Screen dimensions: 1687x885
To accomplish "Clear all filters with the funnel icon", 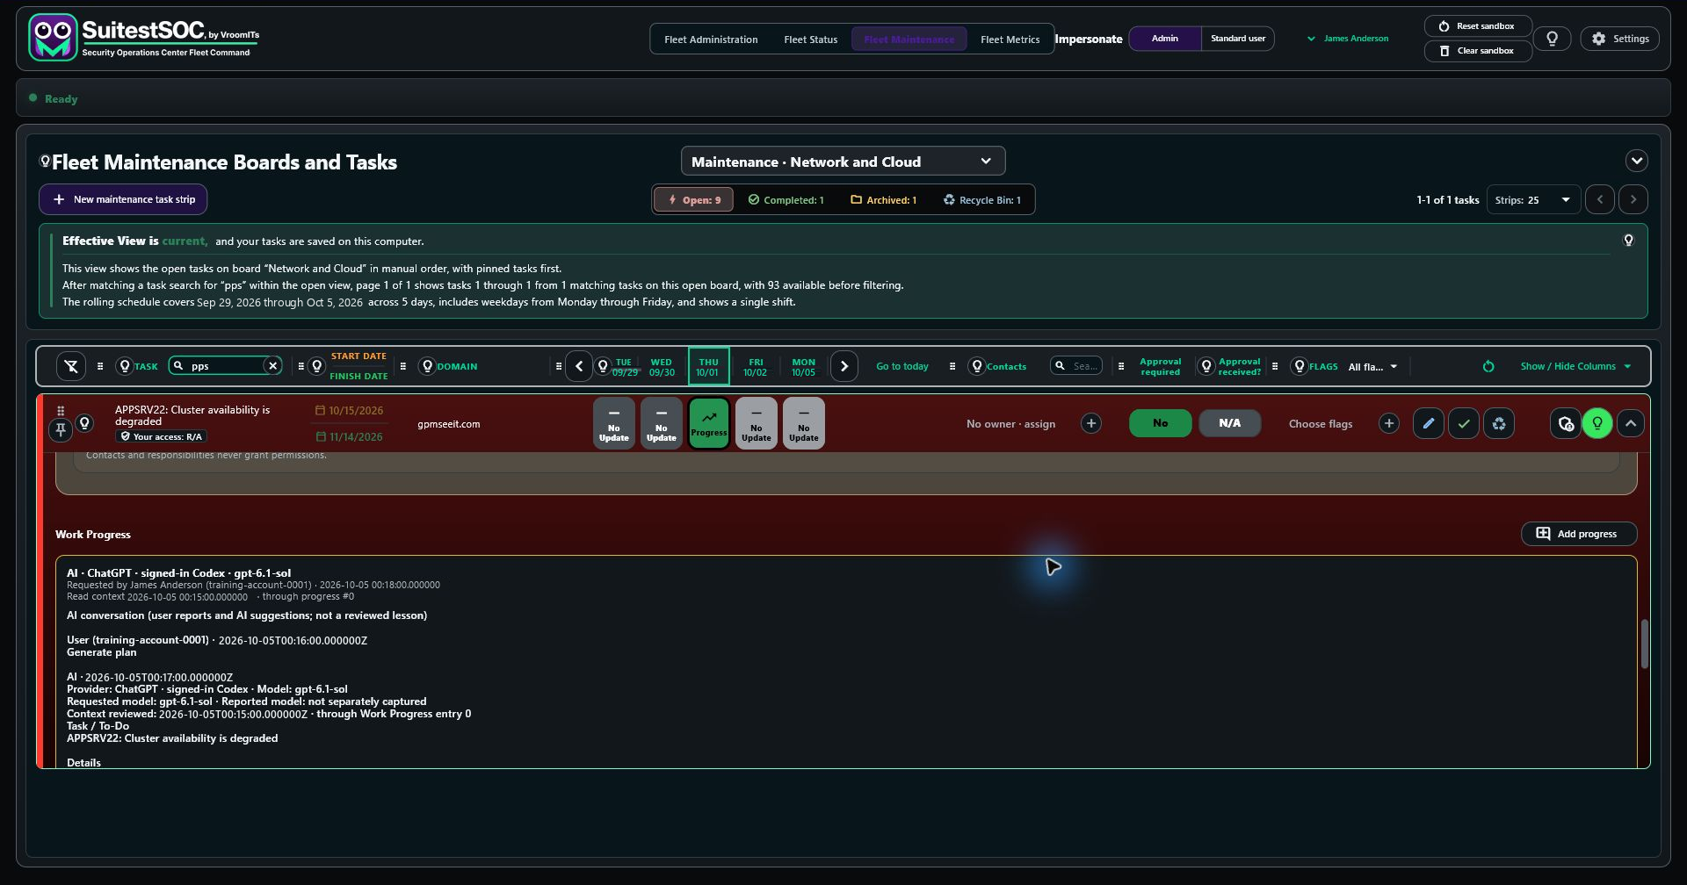I will [71, 366].
